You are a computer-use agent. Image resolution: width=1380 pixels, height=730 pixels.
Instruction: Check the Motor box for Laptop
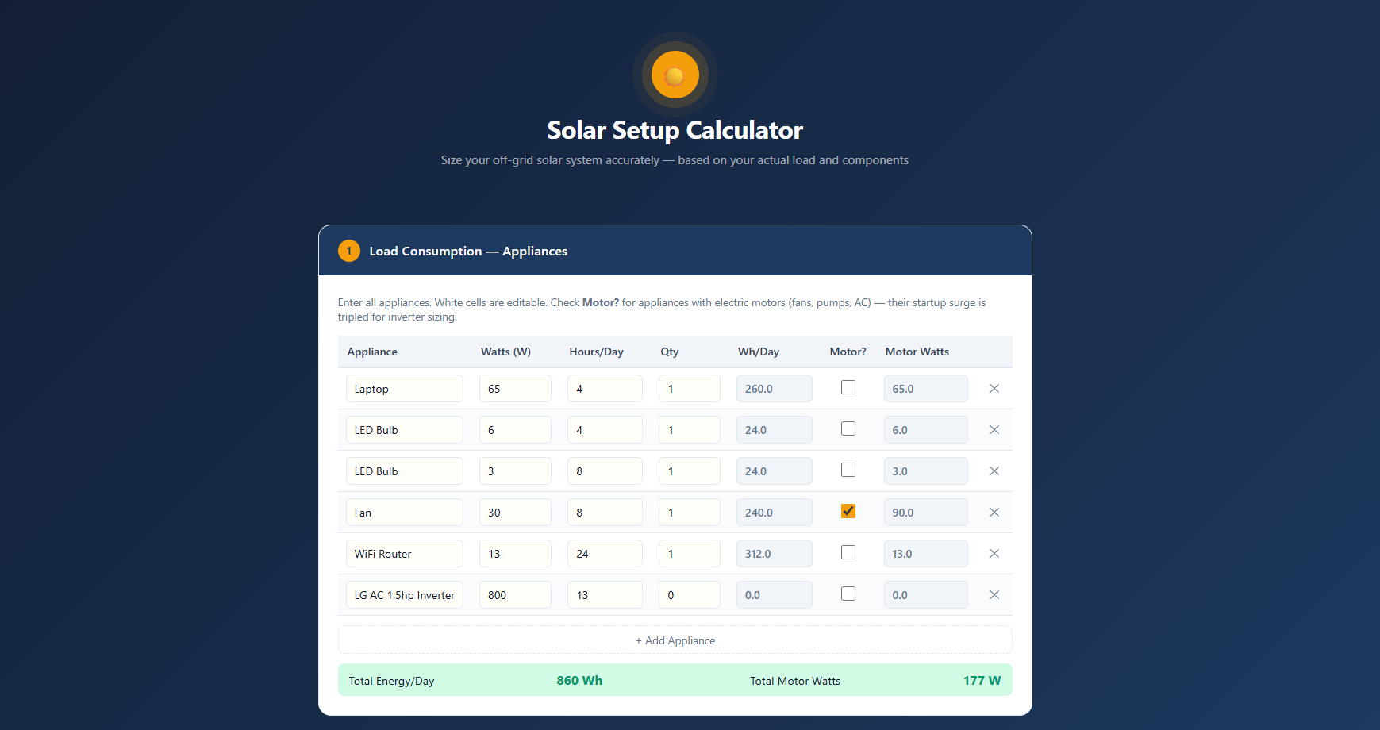point(848,387)
